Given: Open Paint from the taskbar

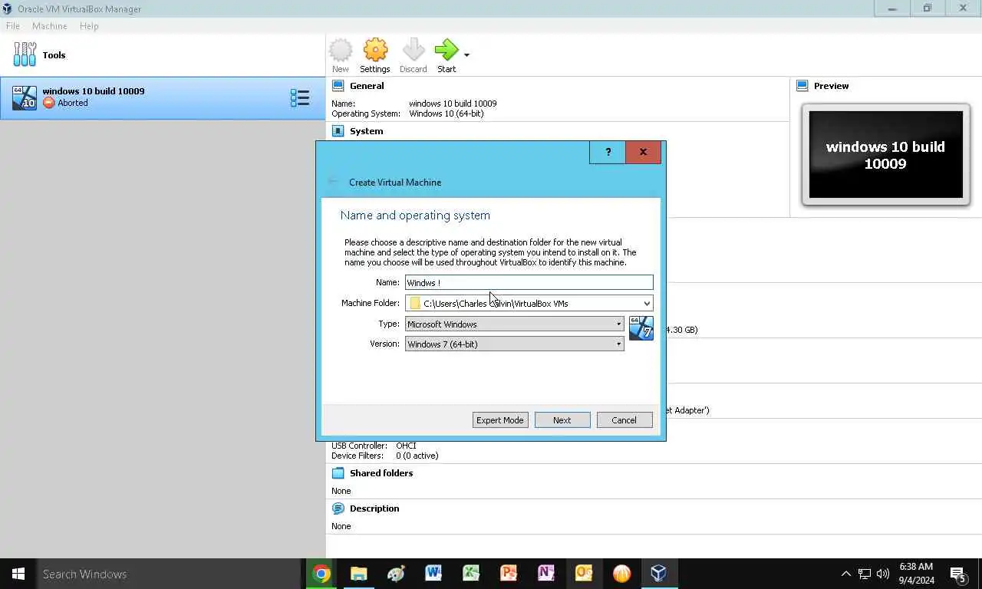Looking at the screenshot, I should click(396, 574).
